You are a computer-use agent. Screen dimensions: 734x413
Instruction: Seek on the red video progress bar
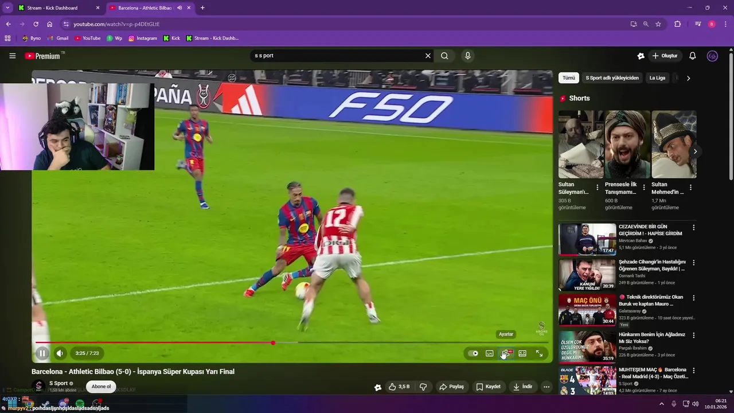291,342
